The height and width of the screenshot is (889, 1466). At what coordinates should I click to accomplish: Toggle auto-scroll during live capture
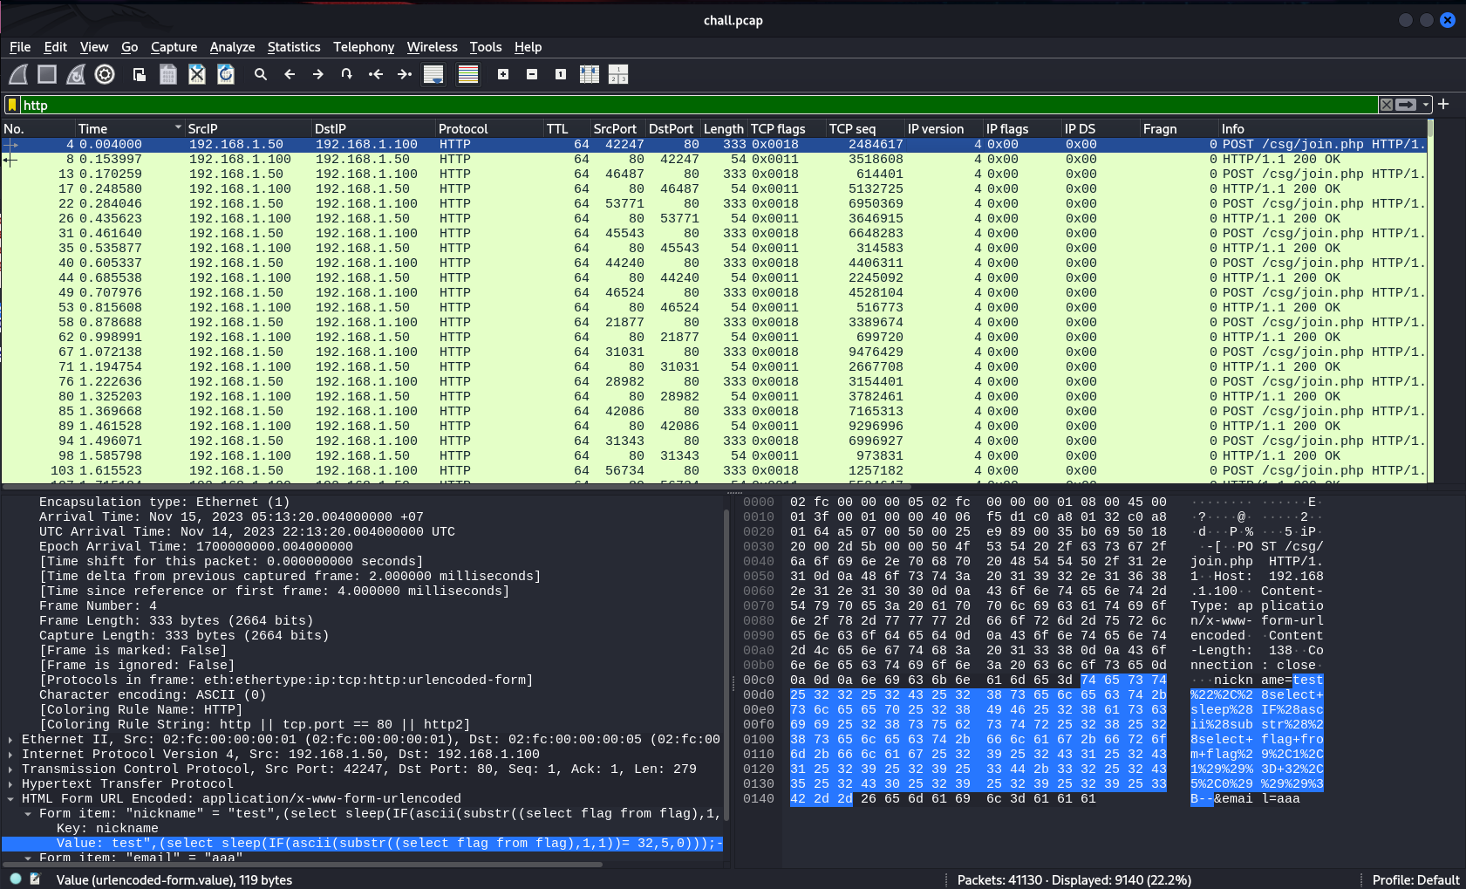point(433,74)
